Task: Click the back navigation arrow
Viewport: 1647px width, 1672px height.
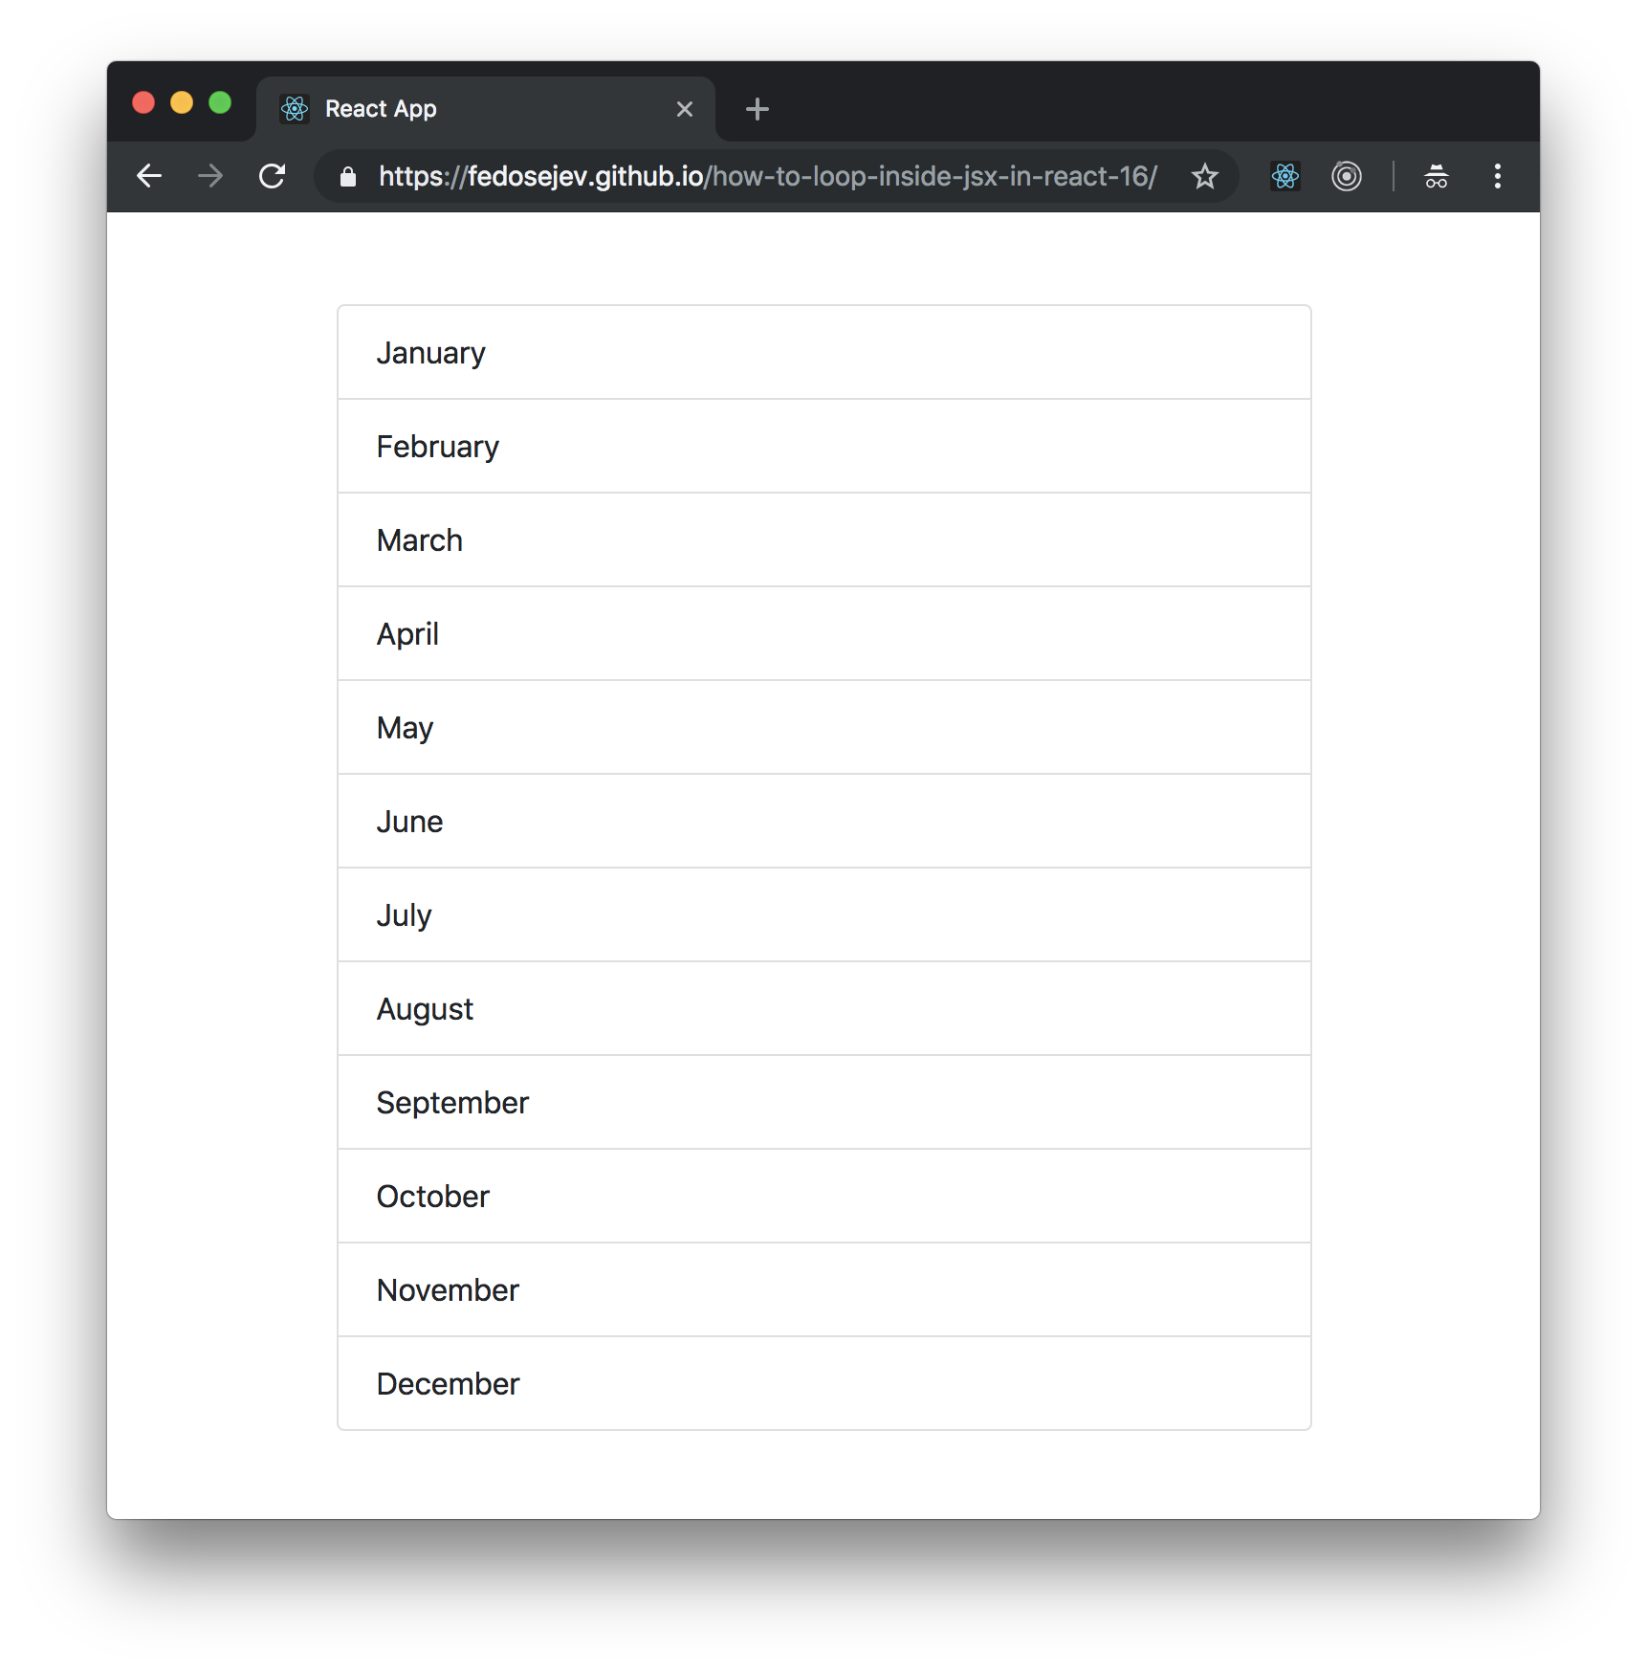Action: pyautogui.click(x=149, y=176)
